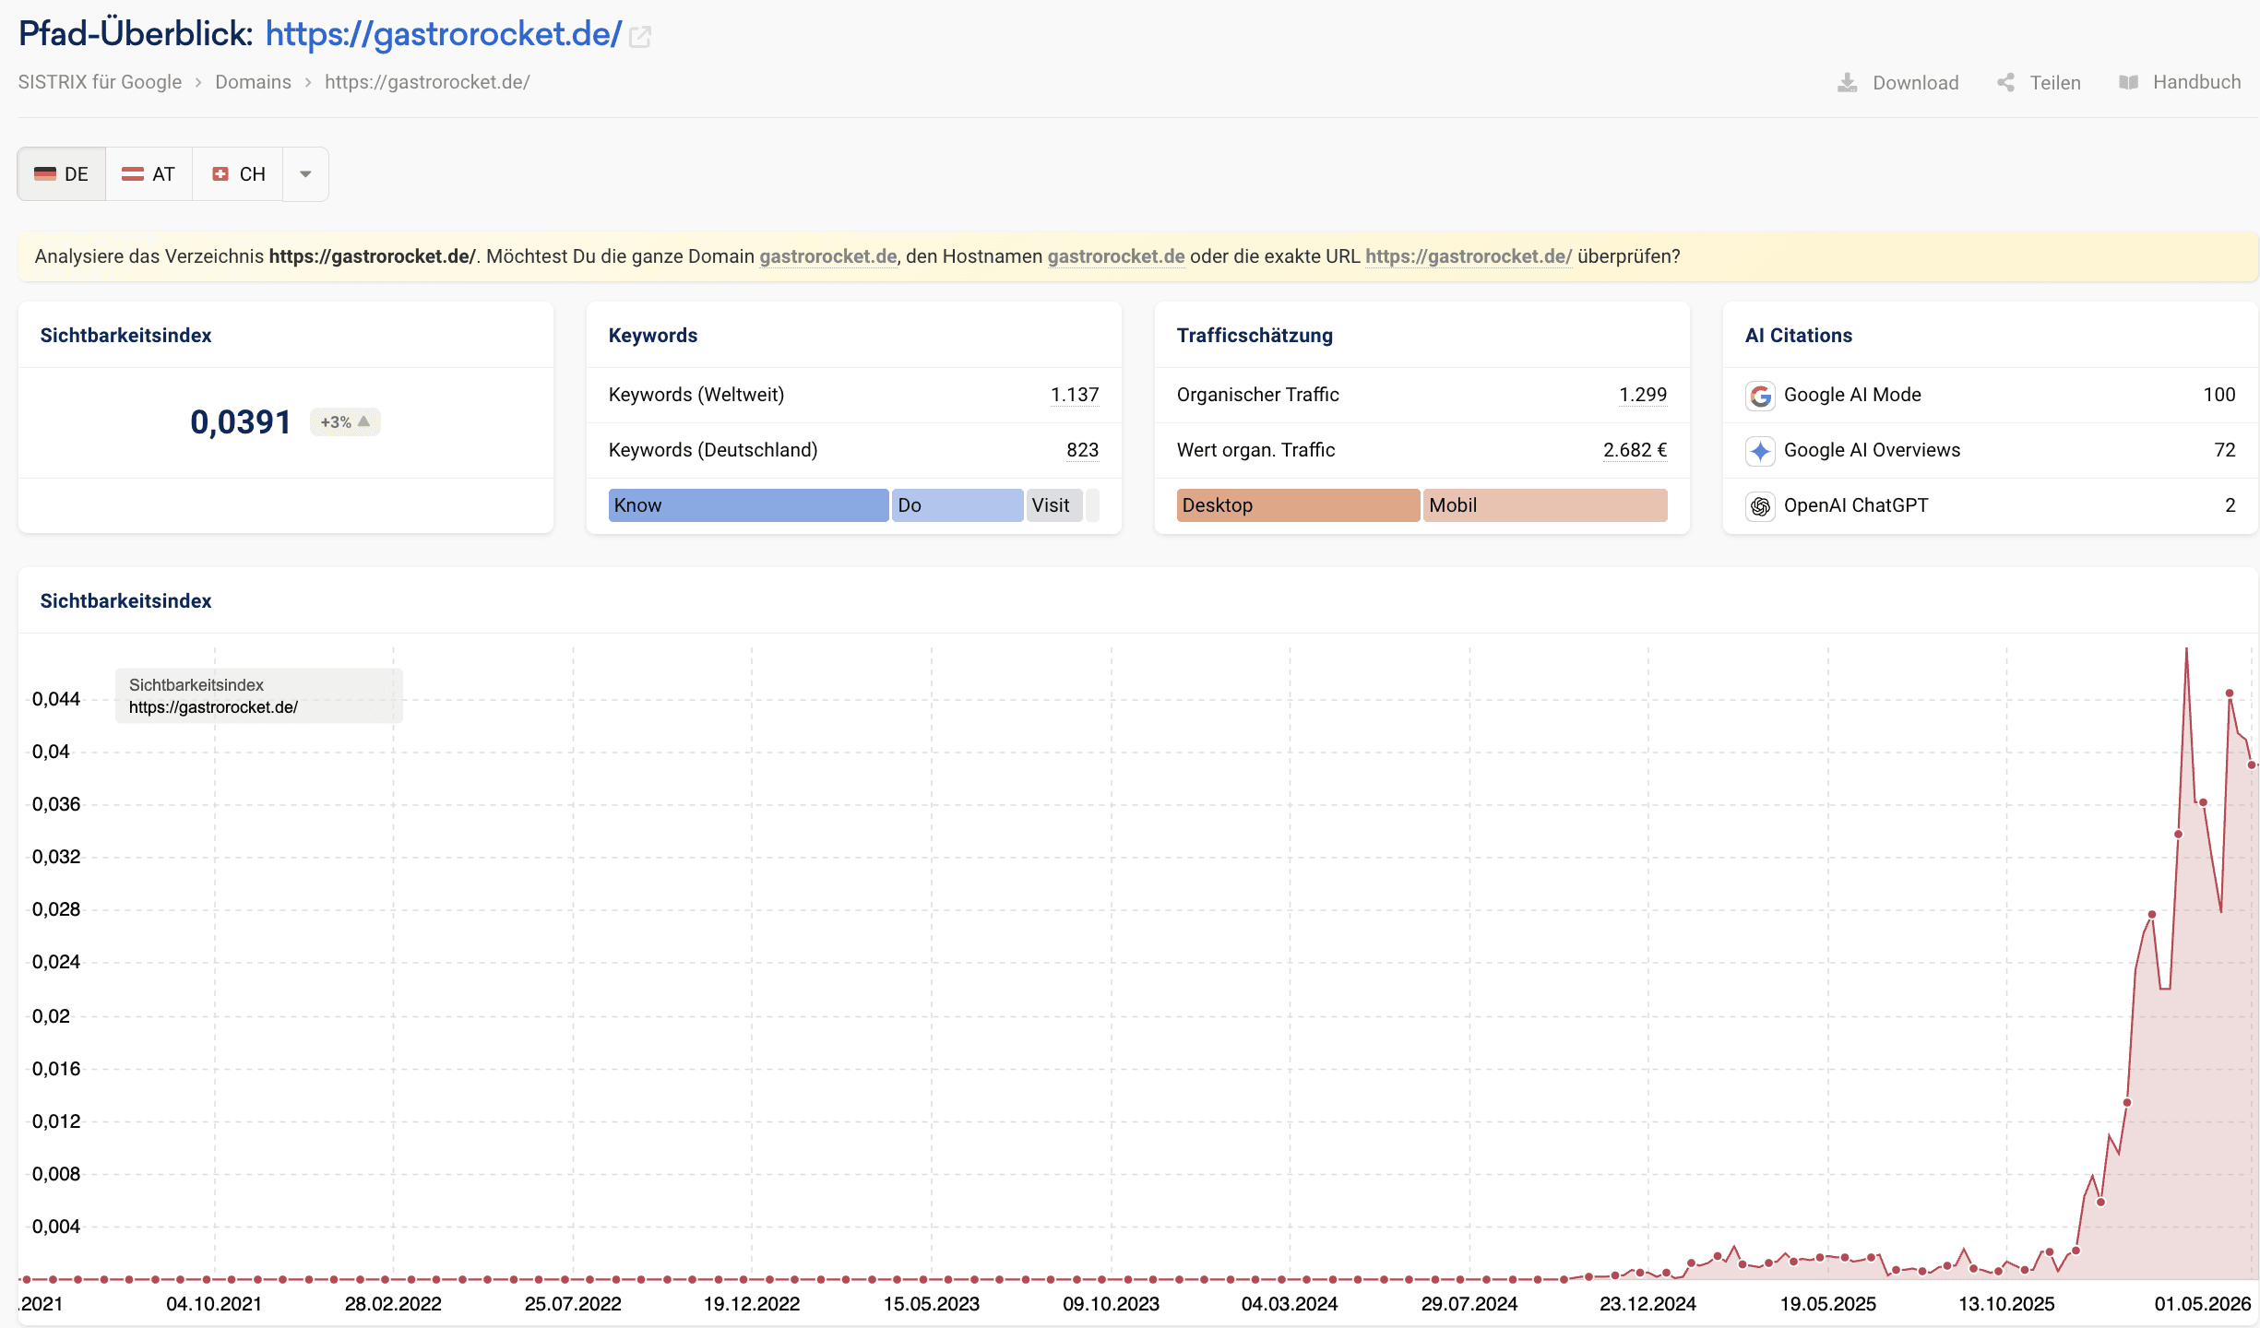
Task: Analyze whole domain gastrorocket.de link in notice
Action: point(828,256)
